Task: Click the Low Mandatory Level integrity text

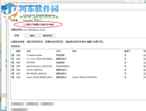Action: point(34,30)
